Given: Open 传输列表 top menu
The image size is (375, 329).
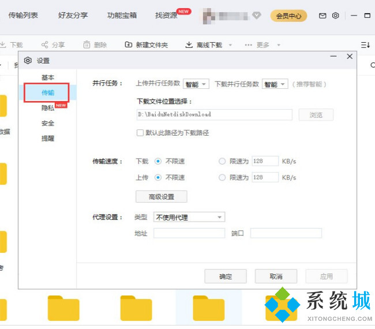Looking at the screenshot, I should click(23, 16).
